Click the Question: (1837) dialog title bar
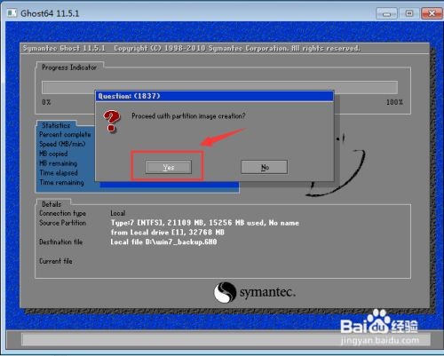The height and width of the screenshot is (356, 444). click(215, 96)
